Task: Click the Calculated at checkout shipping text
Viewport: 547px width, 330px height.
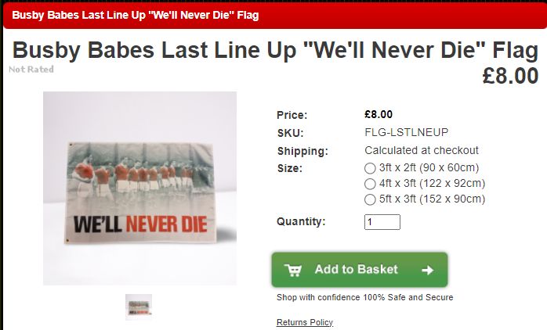Action: point(422,150)
